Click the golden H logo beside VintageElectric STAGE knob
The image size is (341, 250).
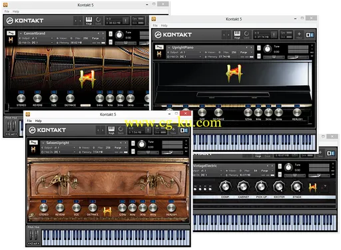tap(312, 187)
